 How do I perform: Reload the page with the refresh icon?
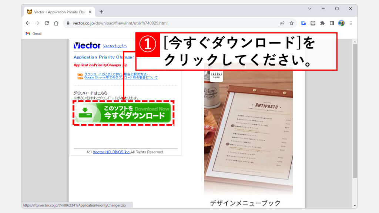point(47,23)
